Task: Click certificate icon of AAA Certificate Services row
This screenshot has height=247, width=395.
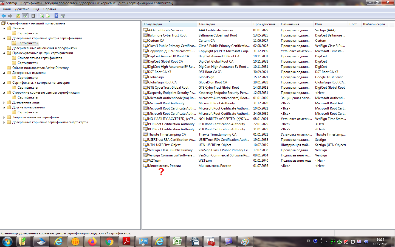Action: coord(145,30)
